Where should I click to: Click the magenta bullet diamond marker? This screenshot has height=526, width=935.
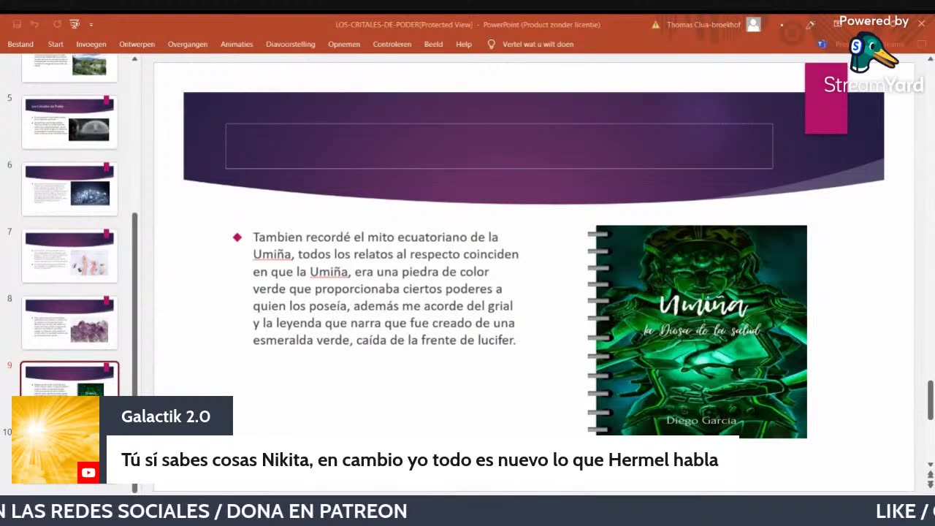(237, 237)
